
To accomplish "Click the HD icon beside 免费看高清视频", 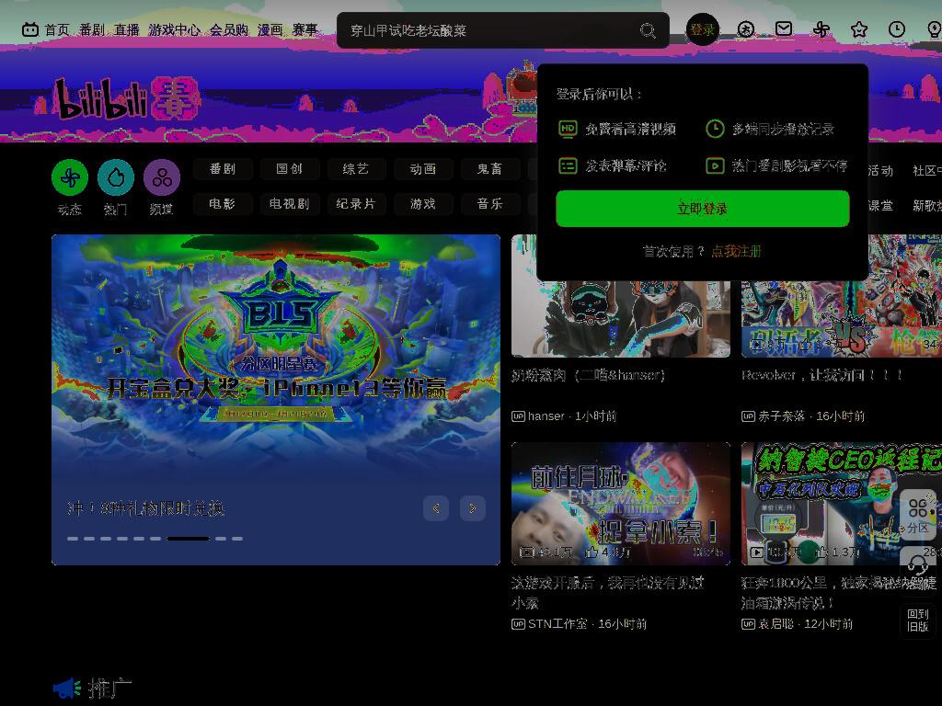I will pos(568,129).
